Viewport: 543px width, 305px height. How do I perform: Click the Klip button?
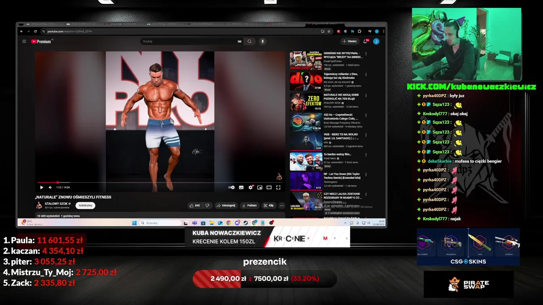click(269, 205)
